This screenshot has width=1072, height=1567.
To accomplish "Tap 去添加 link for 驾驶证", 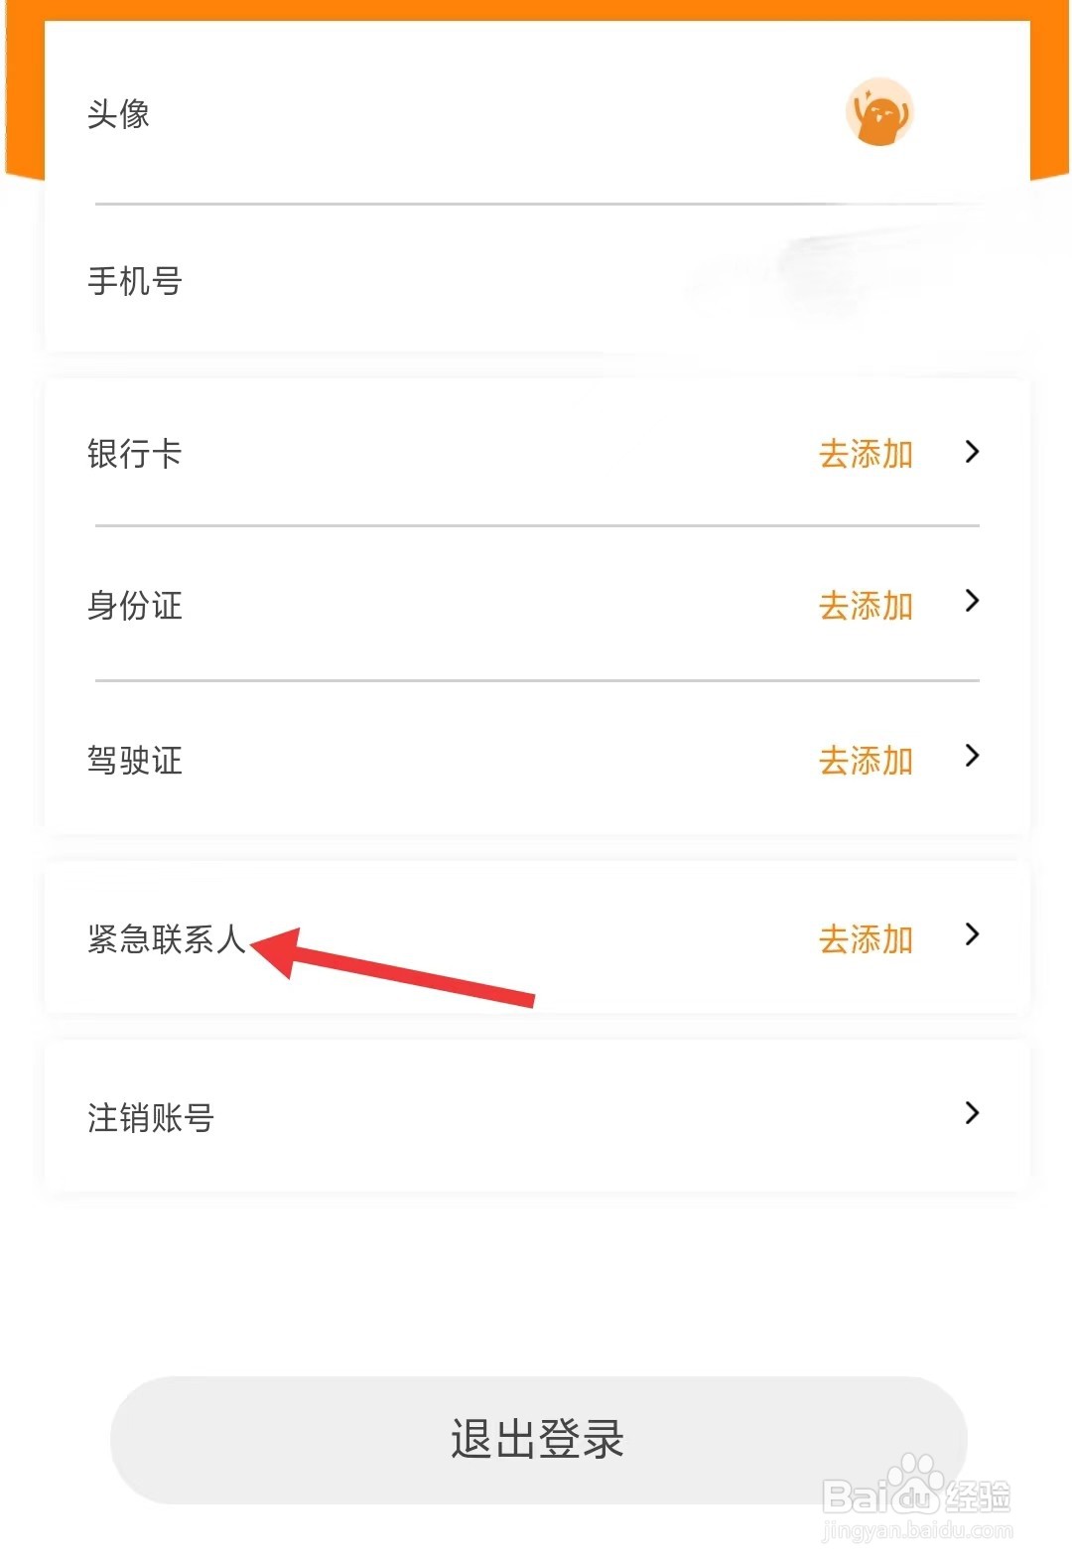I will pos(866,761).
